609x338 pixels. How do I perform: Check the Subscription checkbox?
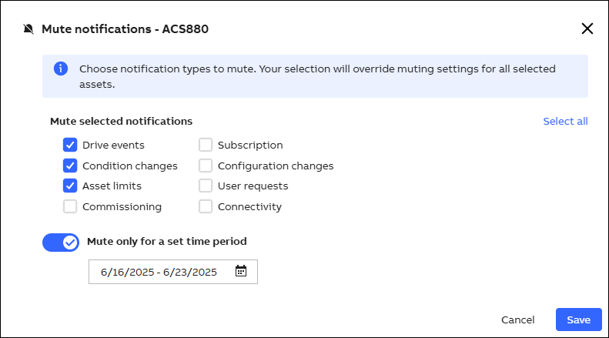click(x=206, y=145)
